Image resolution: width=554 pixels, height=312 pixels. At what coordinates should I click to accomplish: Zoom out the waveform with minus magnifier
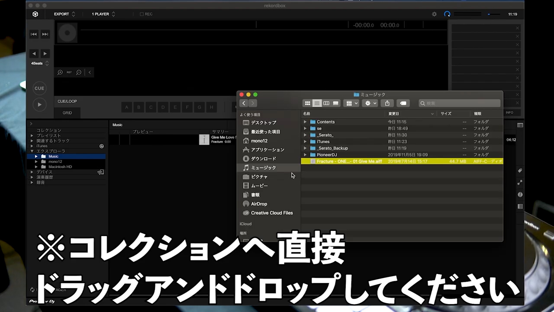[x=79, y=72]
